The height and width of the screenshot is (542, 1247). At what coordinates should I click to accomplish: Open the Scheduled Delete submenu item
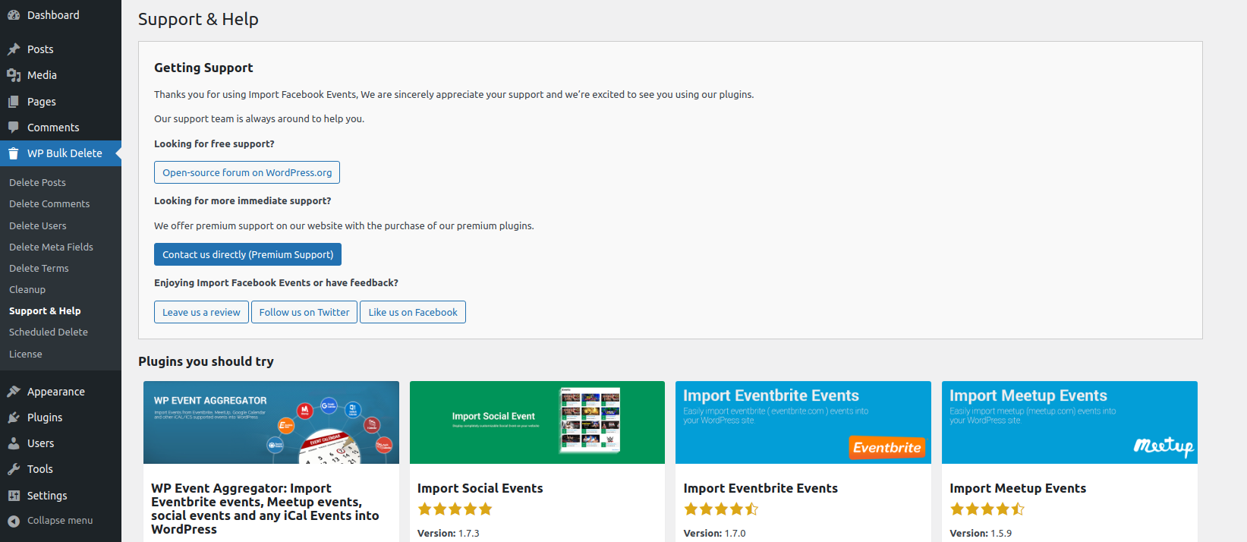[x=49, y=332]
